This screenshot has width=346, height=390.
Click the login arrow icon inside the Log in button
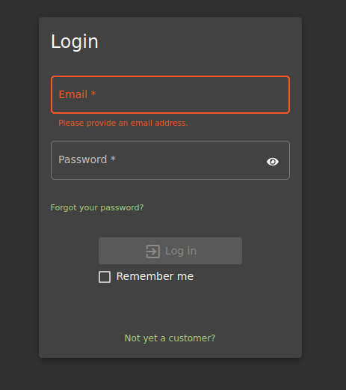click(152, 252)
